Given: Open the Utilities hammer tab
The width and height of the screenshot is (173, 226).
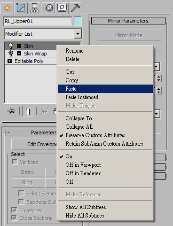Looking at the screenshot, I should pyautogui.click(x=75, y=8).
